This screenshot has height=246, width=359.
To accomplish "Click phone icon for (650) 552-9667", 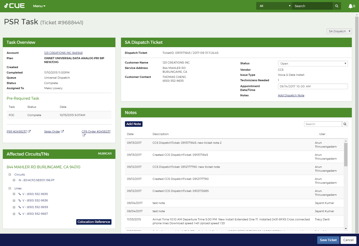I will pyautogui.click(x=20, y=214).
